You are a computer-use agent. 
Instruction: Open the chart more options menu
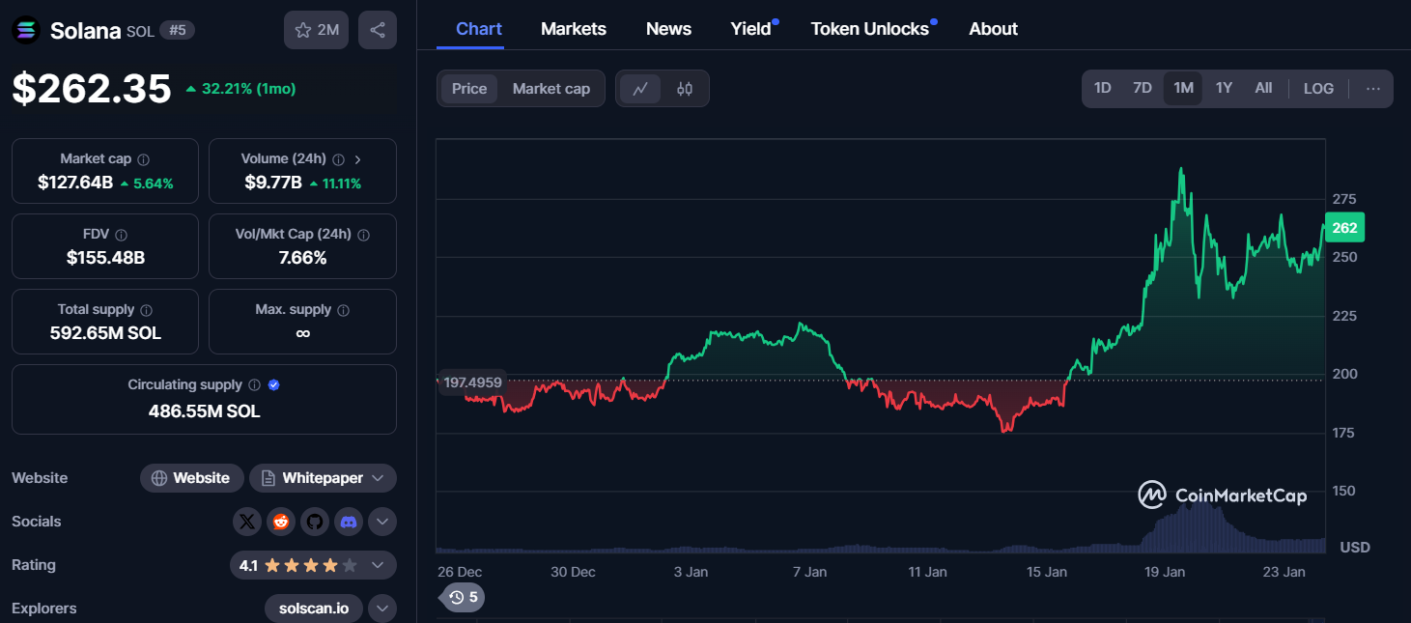pyautogui.click(x=1373, y=89)
